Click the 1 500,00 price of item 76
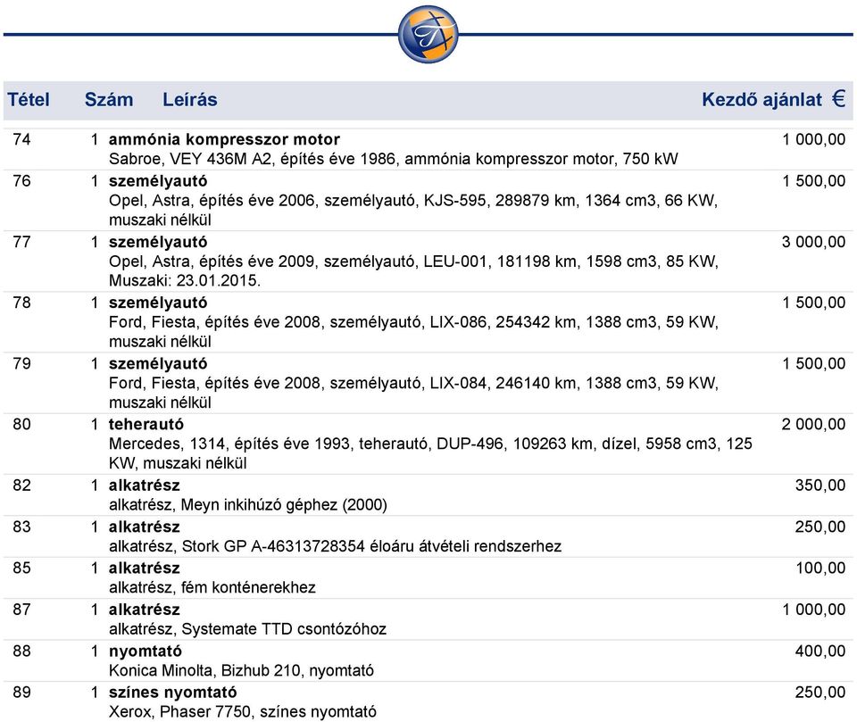The height and width of the screenshot is (722, 857). click(x=814, y=181)
